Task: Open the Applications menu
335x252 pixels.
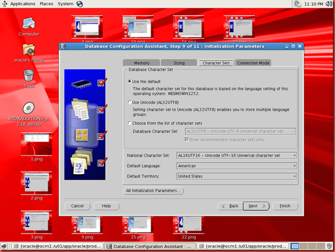Action: click(23, 4)
